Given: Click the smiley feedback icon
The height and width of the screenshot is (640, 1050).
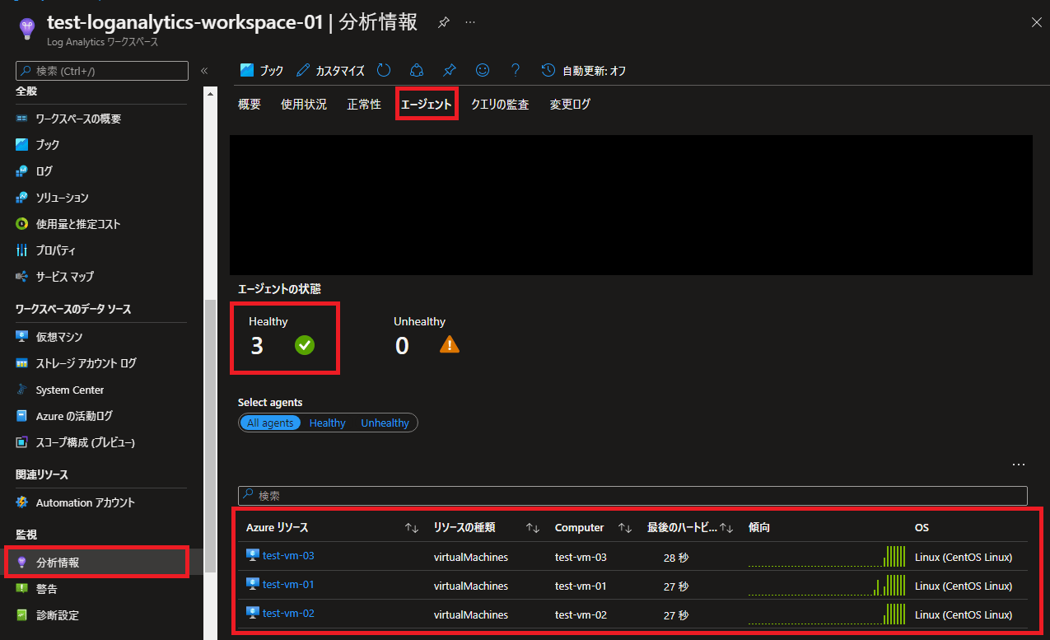Looking at the screenshot, I should (483, 70).
